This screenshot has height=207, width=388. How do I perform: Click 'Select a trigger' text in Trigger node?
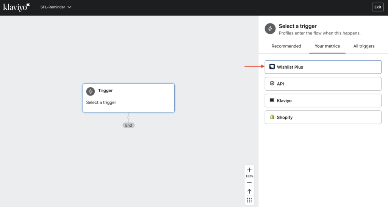point(101,102)
